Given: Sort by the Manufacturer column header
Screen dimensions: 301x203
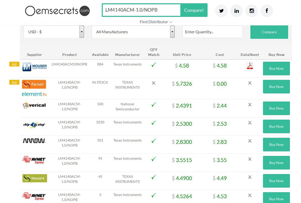Looking at the screenshot, I should tap(128, 55).
